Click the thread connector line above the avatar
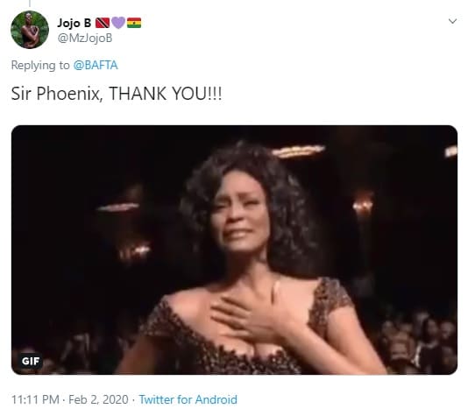The height and width of the screenshot is (416, 468). [x=30, y=3]
